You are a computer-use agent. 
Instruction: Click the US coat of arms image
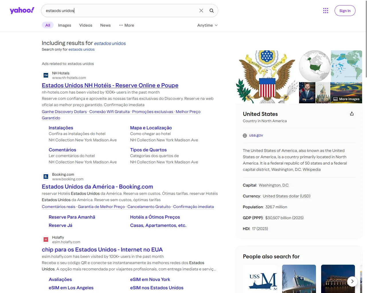click(x=267, y=77)
